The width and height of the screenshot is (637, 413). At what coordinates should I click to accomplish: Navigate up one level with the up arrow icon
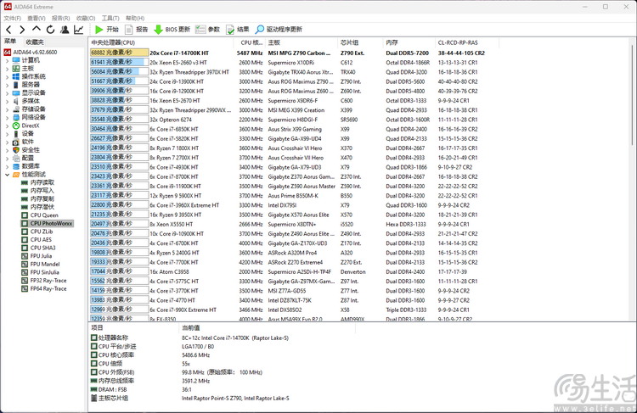click(37, 29)
